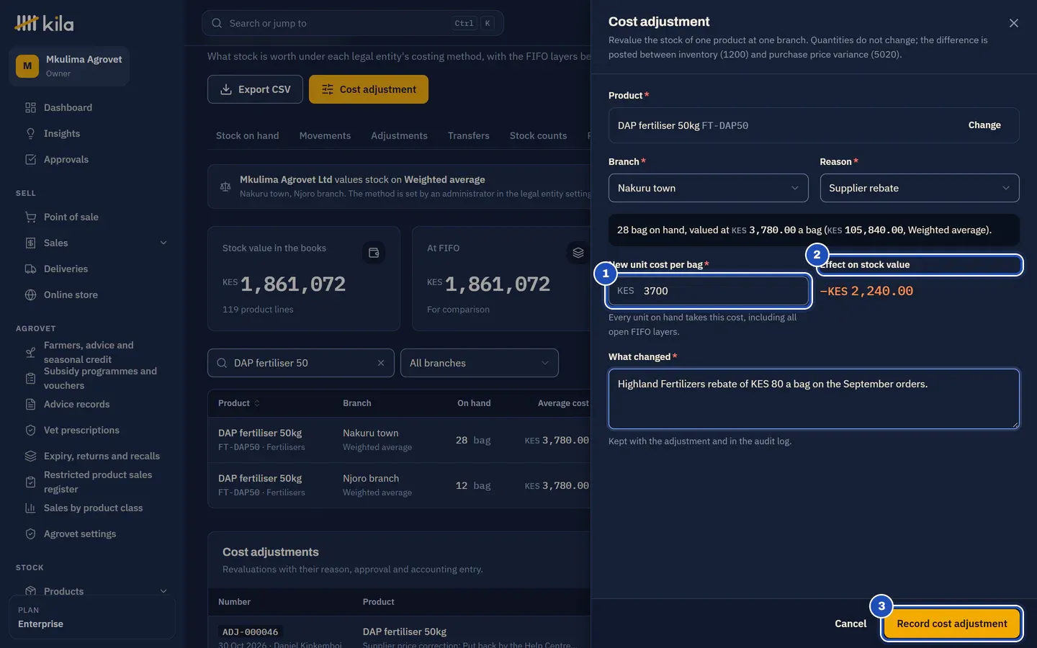The width and height of the screenshot is (1037, 648).
Task: Clear the DAP fertiliser 50 search filter
Action: point(381,363)
